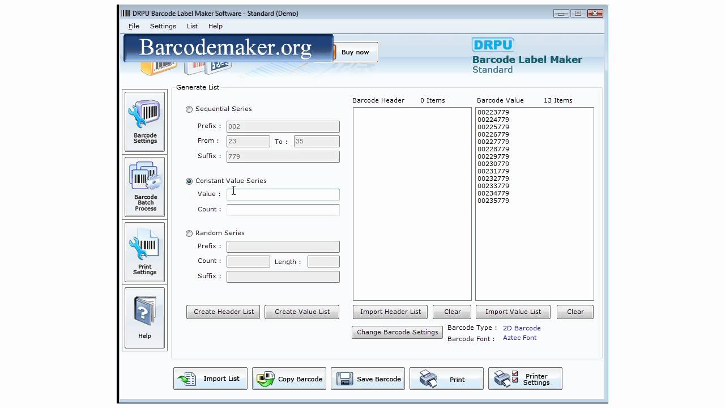Select barcode value 00231779
Screen dimensions: 725x408
pos(493,171)
